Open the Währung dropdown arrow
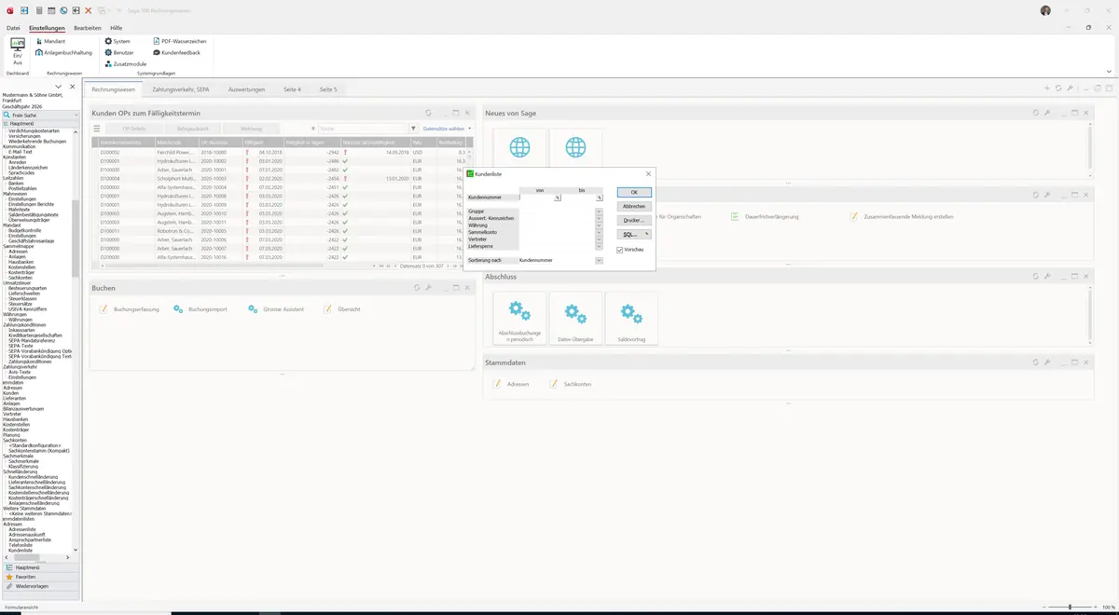The width and height of the screenshot is (1119, 615). [x=599, y=225]
